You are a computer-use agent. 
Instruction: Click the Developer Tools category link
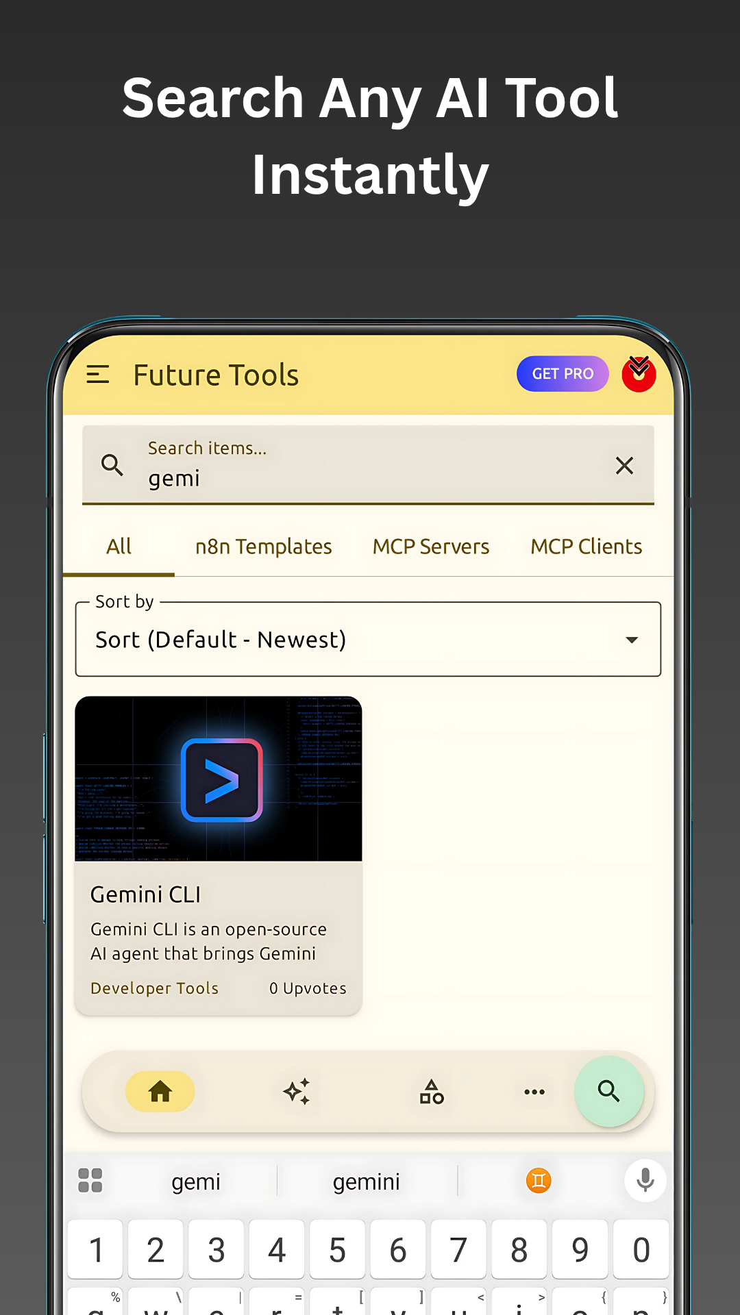154,988
